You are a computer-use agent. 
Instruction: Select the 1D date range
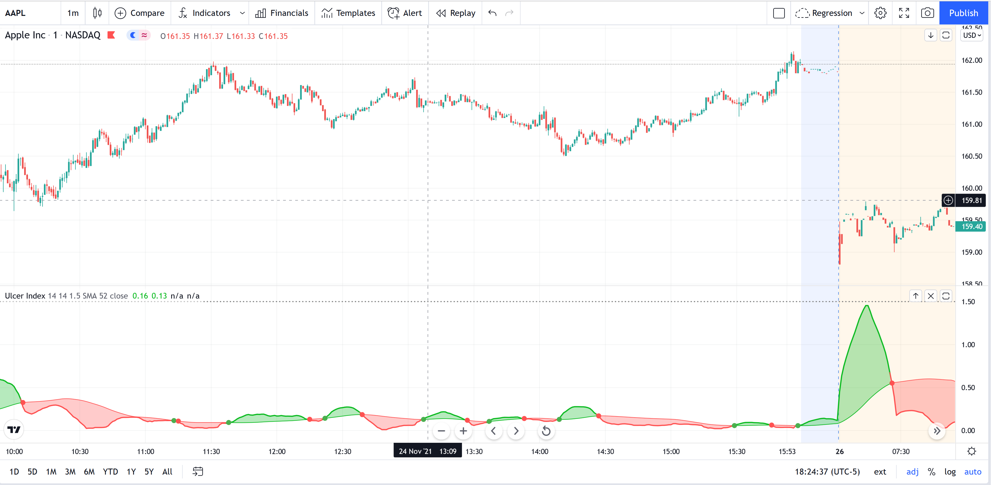click(14, 472)
